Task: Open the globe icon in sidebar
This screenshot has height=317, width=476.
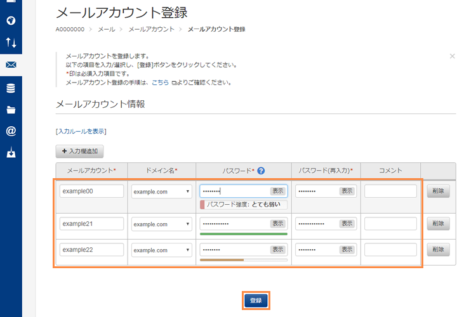Action: pyautogui.click(x=11, y=21)
